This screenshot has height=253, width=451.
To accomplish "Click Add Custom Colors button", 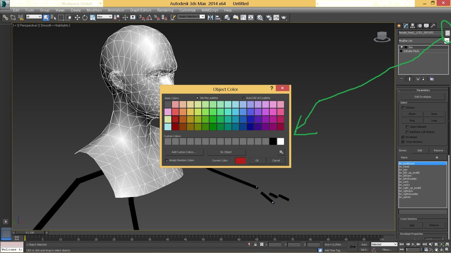I will (x=184, y=152).
